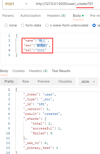
Task: Select the request Body tab
Action: coord(78,16)
